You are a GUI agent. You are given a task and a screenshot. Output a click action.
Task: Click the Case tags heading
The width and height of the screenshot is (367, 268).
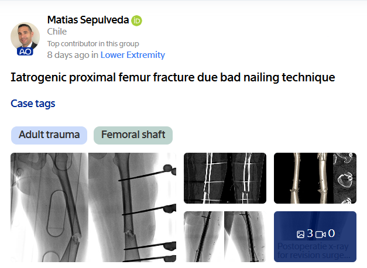click(x=33, y=104)
